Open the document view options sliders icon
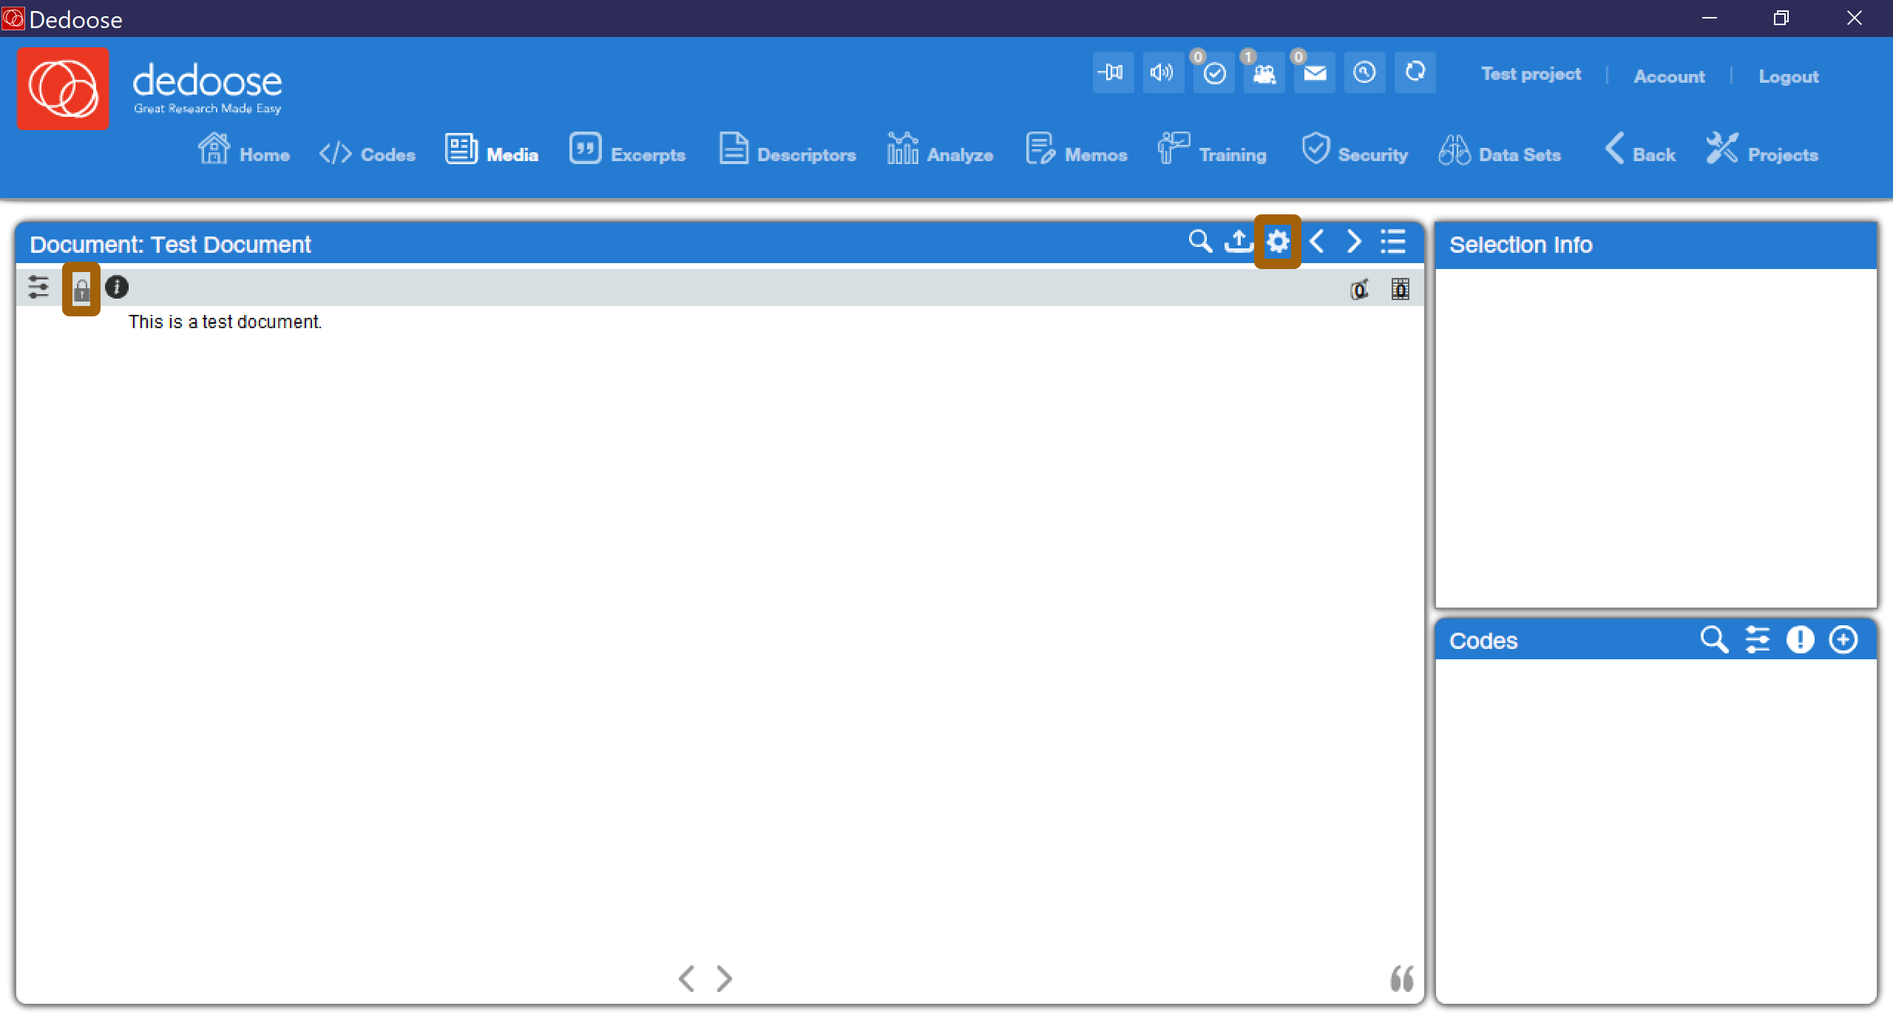 (38, 287)
